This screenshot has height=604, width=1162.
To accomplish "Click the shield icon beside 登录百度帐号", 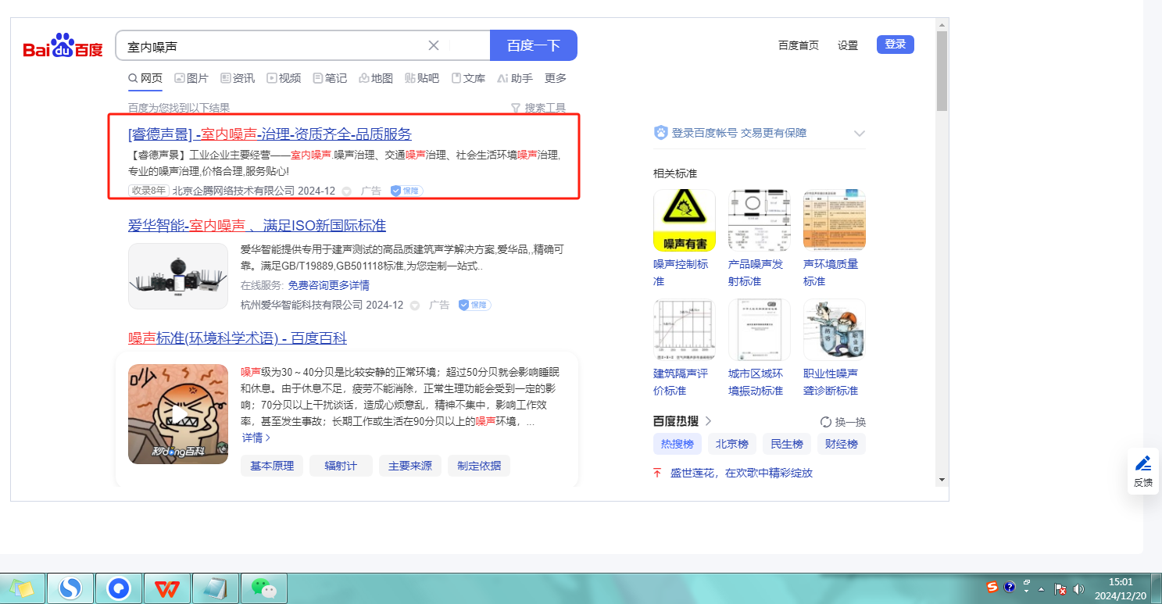I will point(661,133).
